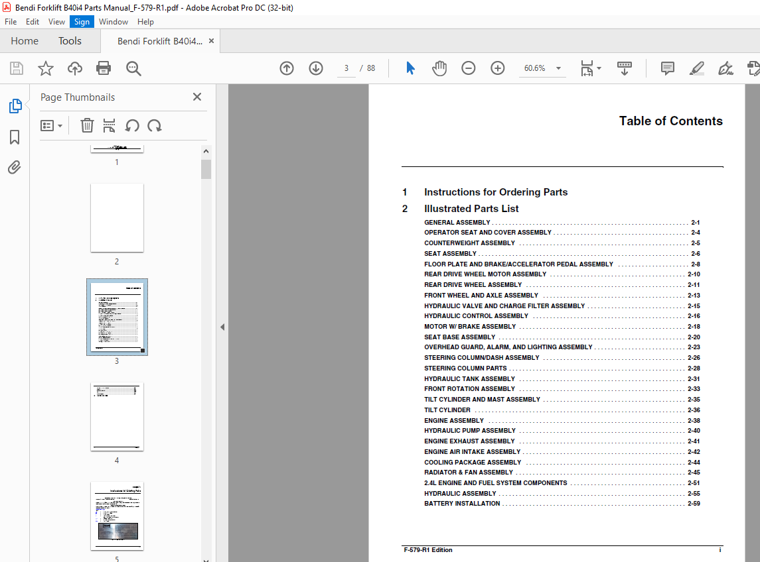
Task: Click the print pages thumbnail tool icon
Action: click(109, 126)
